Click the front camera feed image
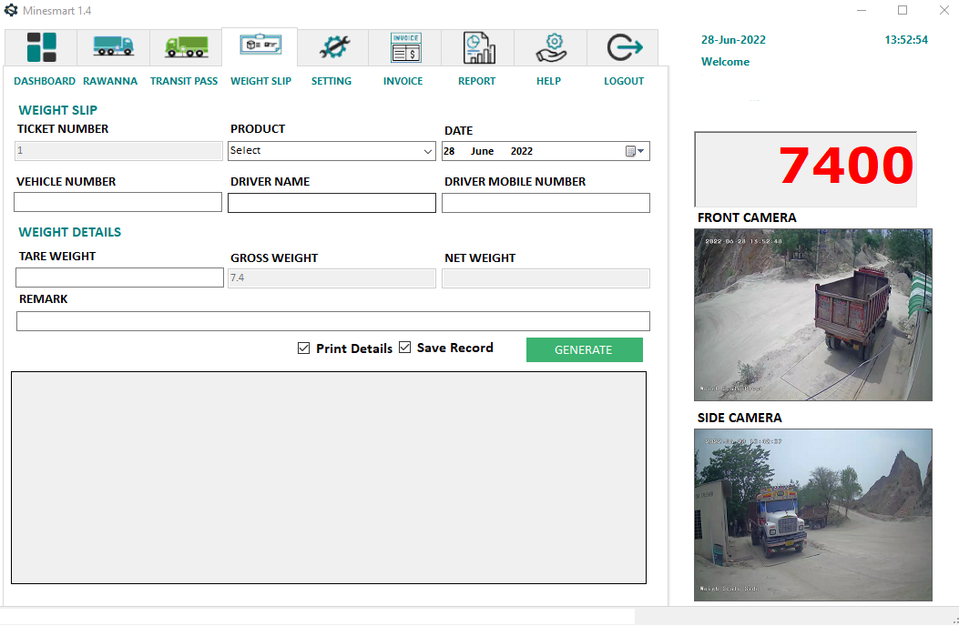959x626 pixels. click(x=812, y=315)
